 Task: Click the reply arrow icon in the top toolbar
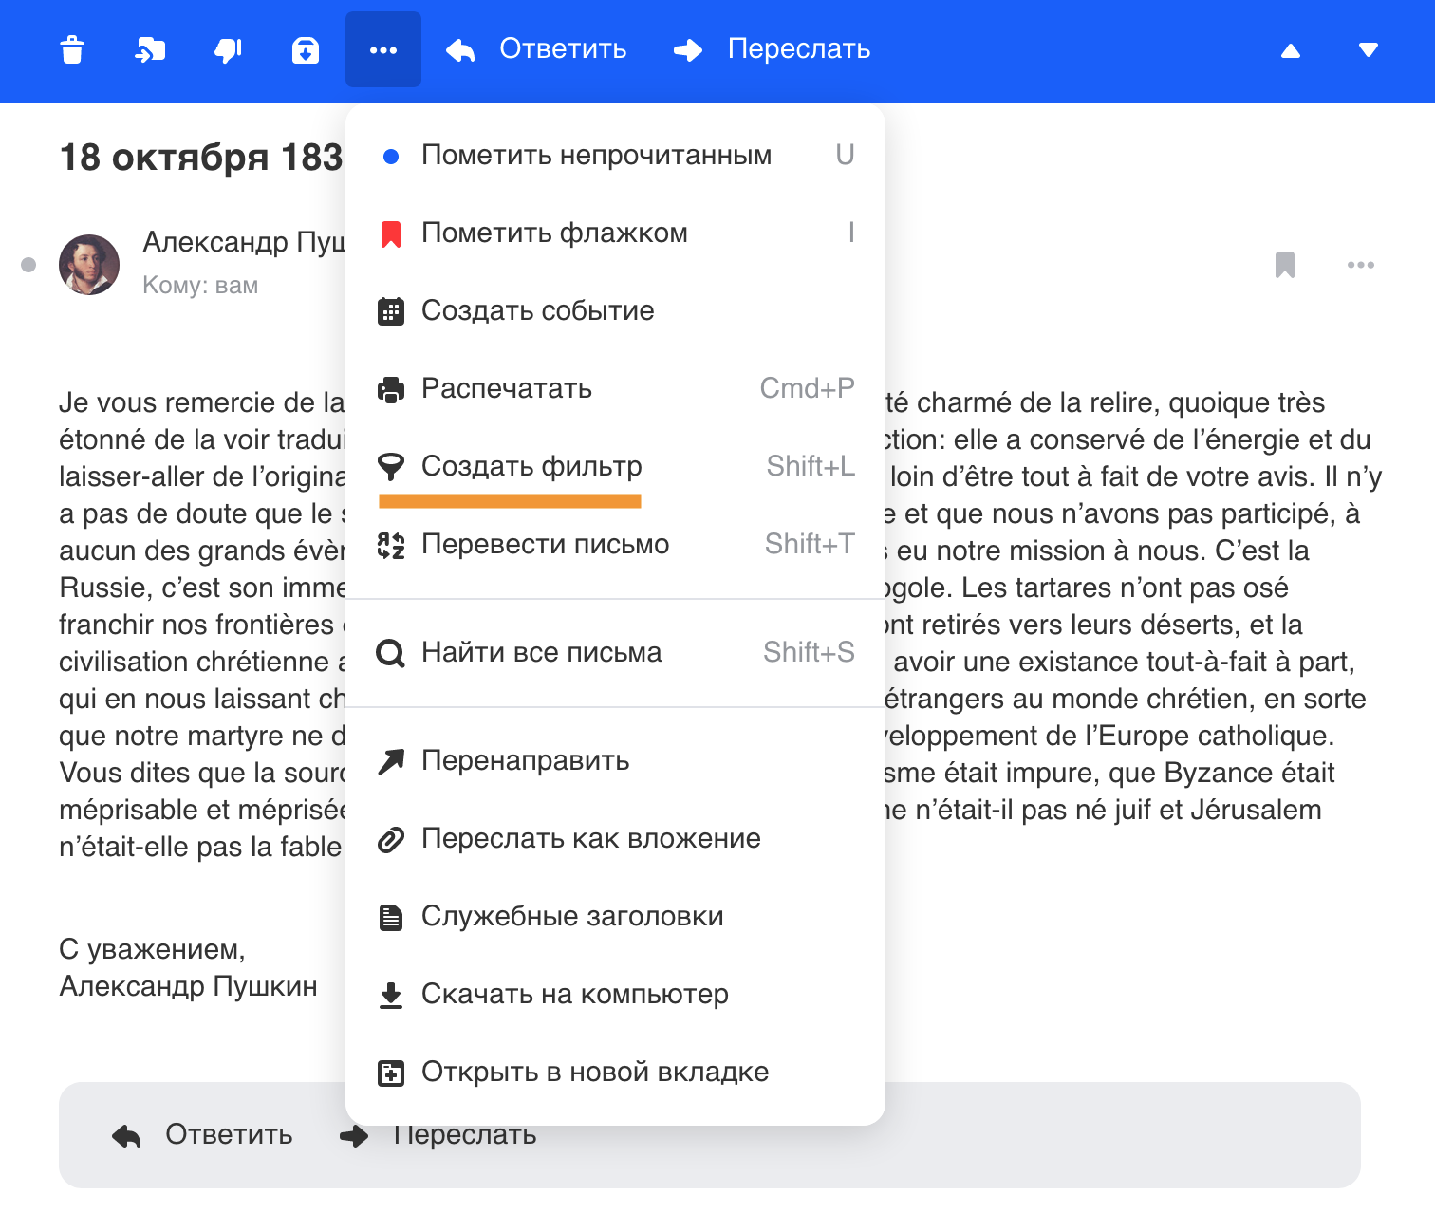[460, 50]
